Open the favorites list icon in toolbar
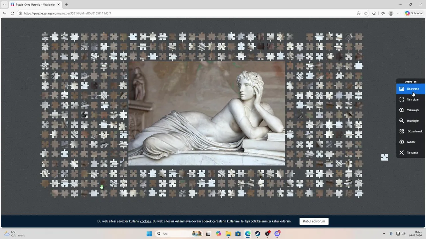Viewport: 426px width, 239px height. [383, 13]
